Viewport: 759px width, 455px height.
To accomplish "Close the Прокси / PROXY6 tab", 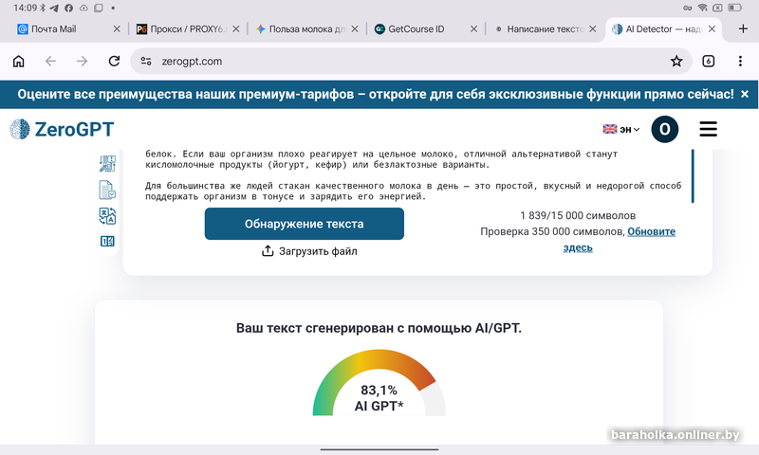I will click(x=235, y=29).
